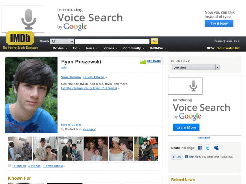Screen dimensions: 246x184
Task: Open thumbnail with woman in white hat
Action: click(121, 149)
